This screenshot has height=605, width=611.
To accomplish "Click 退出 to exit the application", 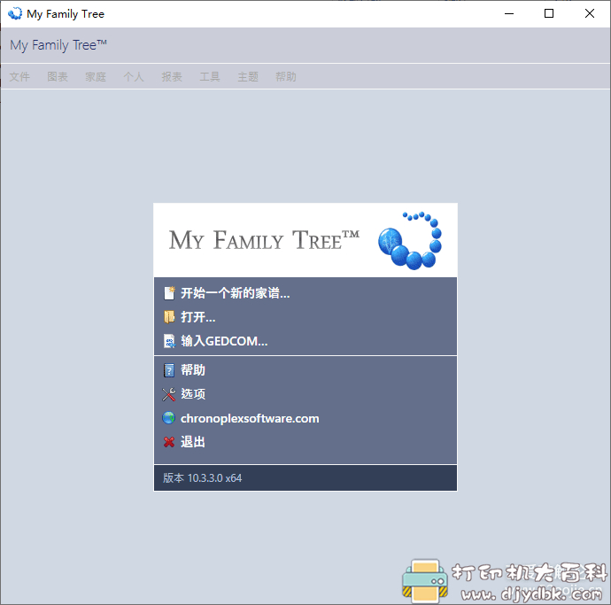I will pyautogui.click(x=193, y=442).
